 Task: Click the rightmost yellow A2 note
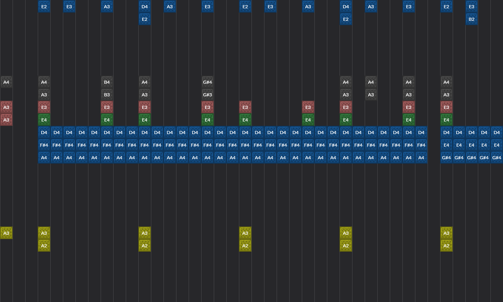pos(446,246)
